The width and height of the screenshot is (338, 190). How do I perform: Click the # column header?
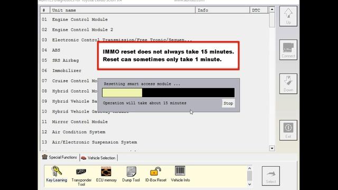45,10
